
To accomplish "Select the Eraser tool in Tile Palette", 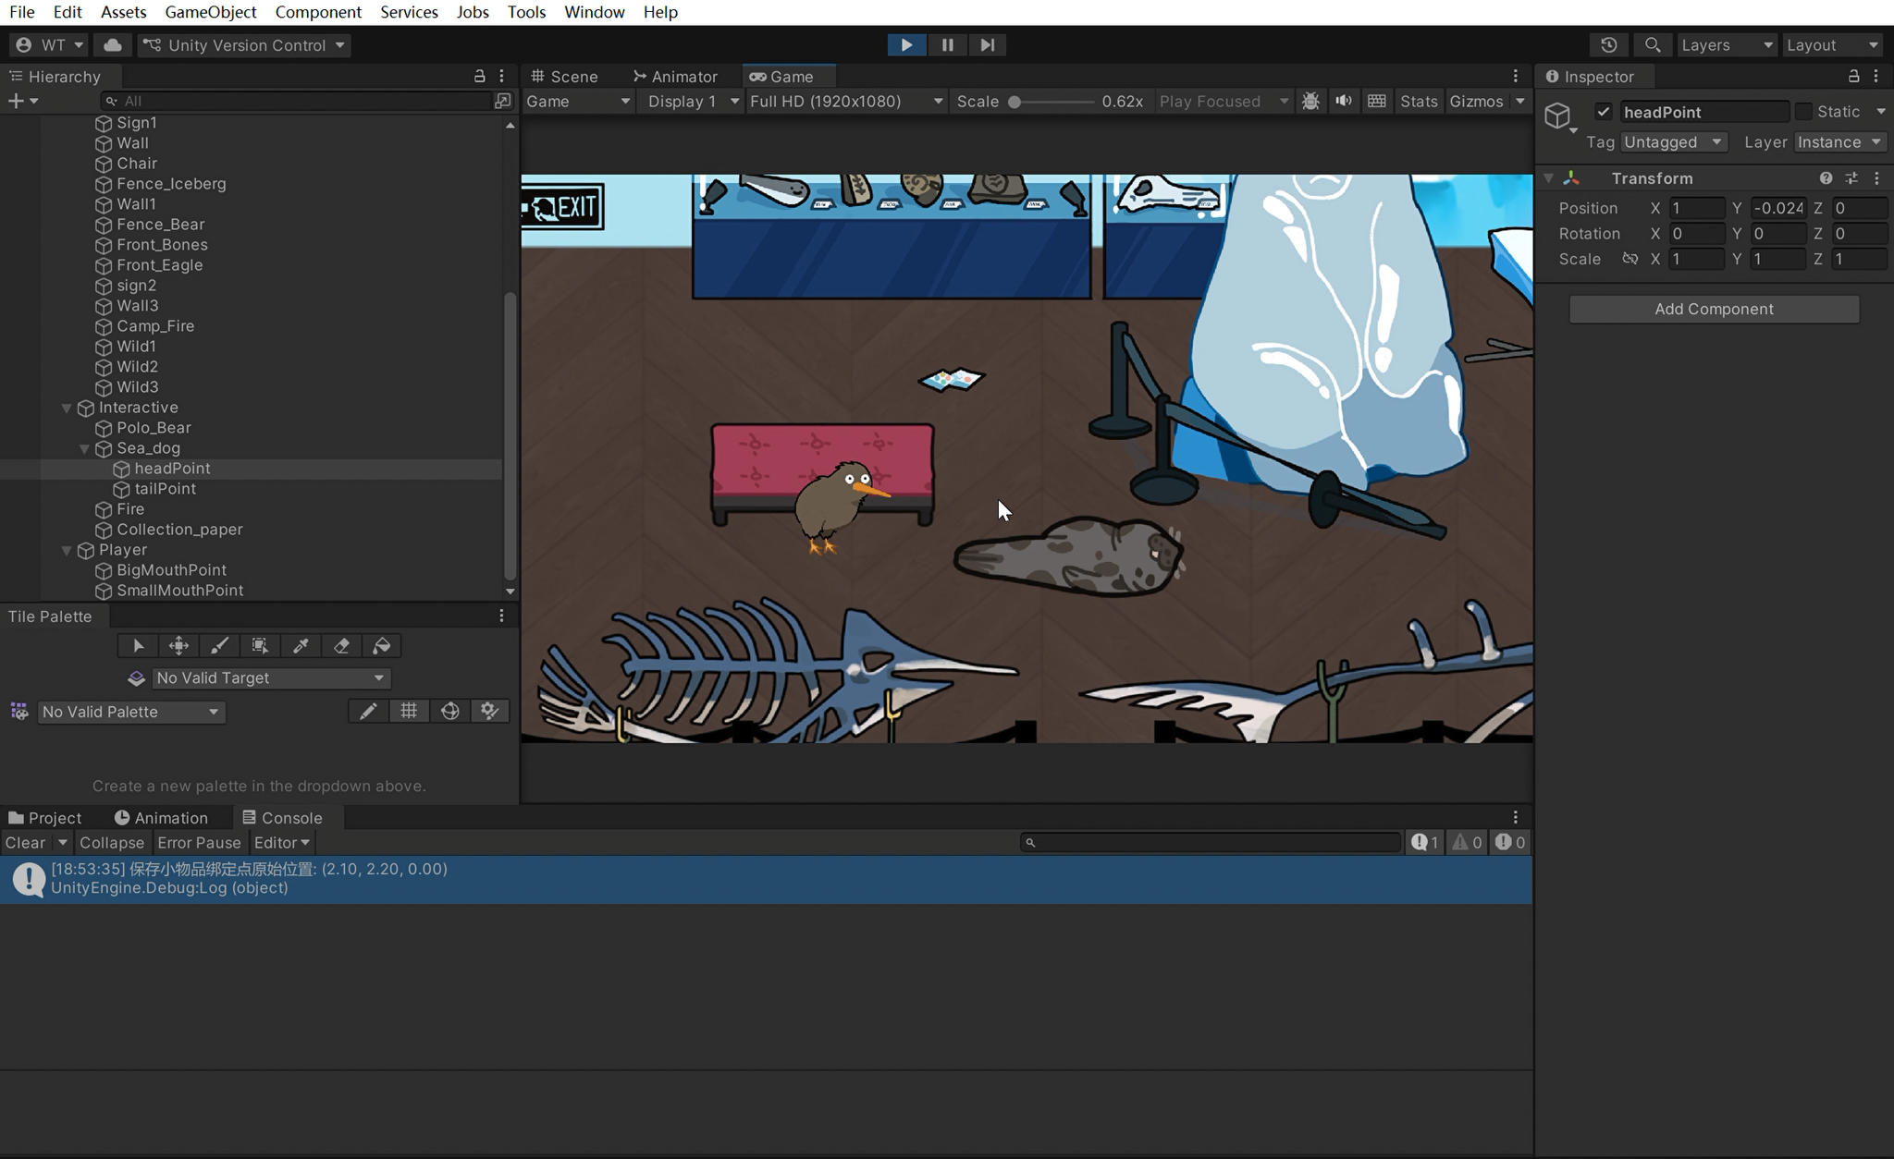I will (341, 646).
